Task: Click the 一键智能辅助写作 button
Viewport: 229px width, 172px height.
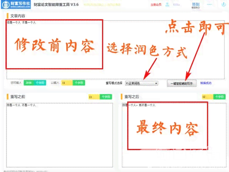Action: coord(181,83)
